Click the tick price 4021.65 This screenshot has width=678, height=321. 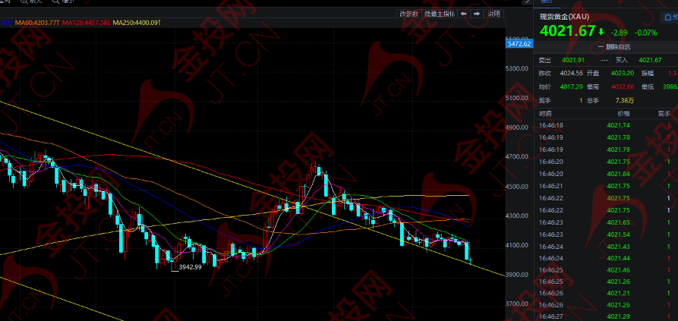pos(618,222)
